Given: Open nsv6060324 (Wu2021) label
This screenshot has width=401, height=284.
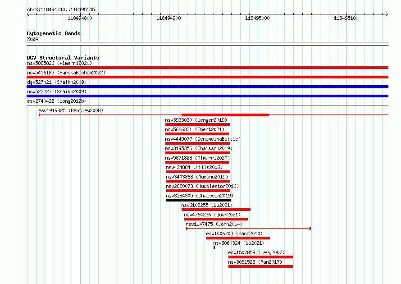Looking at the screenshot, I should [x=239, y=243].
